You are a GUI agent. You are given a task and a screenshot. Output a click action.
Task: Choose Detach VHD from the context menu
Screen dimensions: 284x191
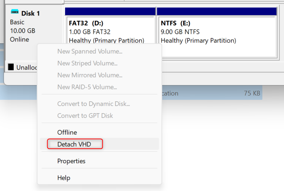(x=75, y=144)
